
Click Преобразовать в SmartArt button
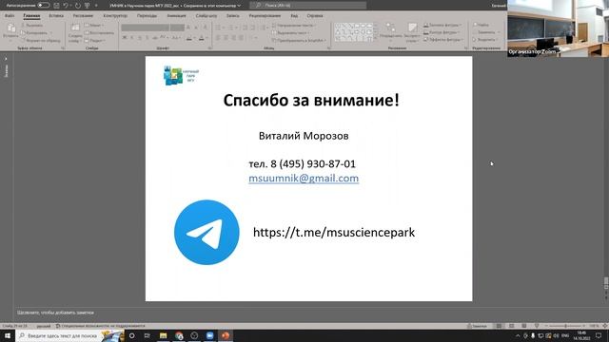click(x=299, y=40)
